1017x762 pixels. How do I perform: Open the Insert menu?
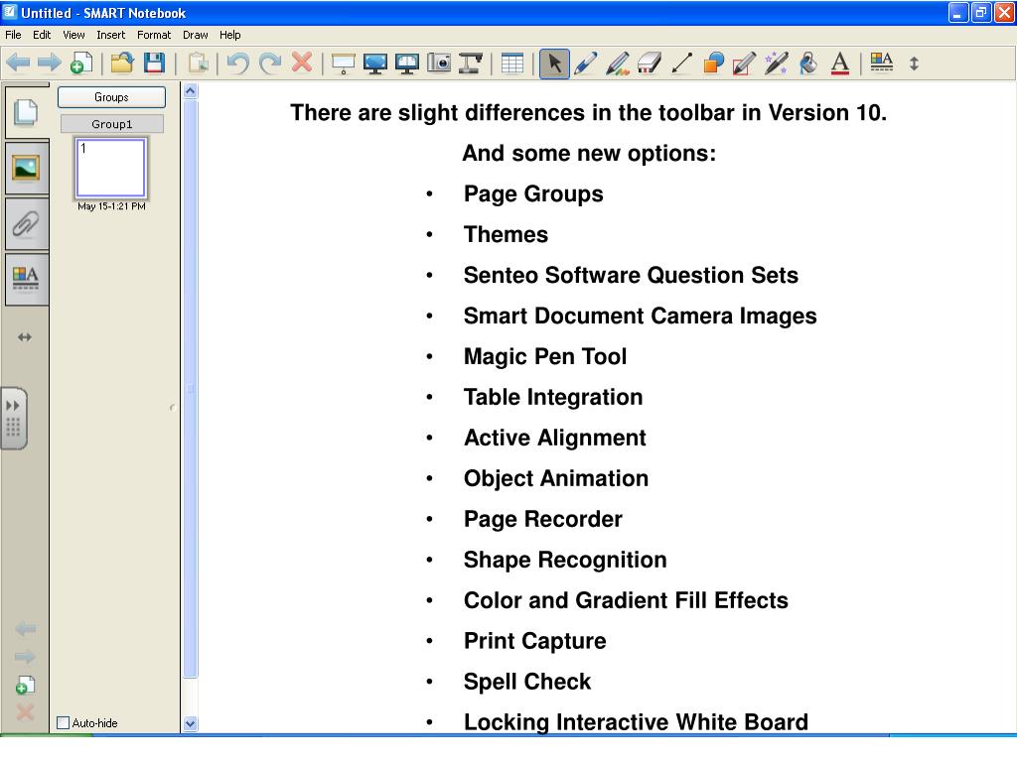pos(111,35)
